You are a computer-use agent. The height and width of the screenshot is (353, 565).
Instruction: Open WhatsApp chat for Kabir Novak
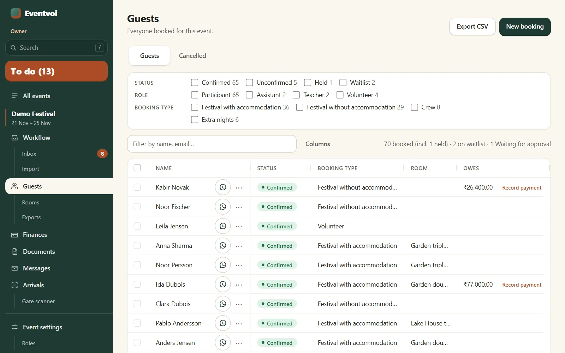tap(223, 187)
